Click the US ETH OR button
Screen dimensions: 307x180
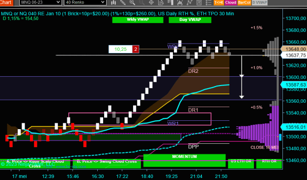point(241,164)
